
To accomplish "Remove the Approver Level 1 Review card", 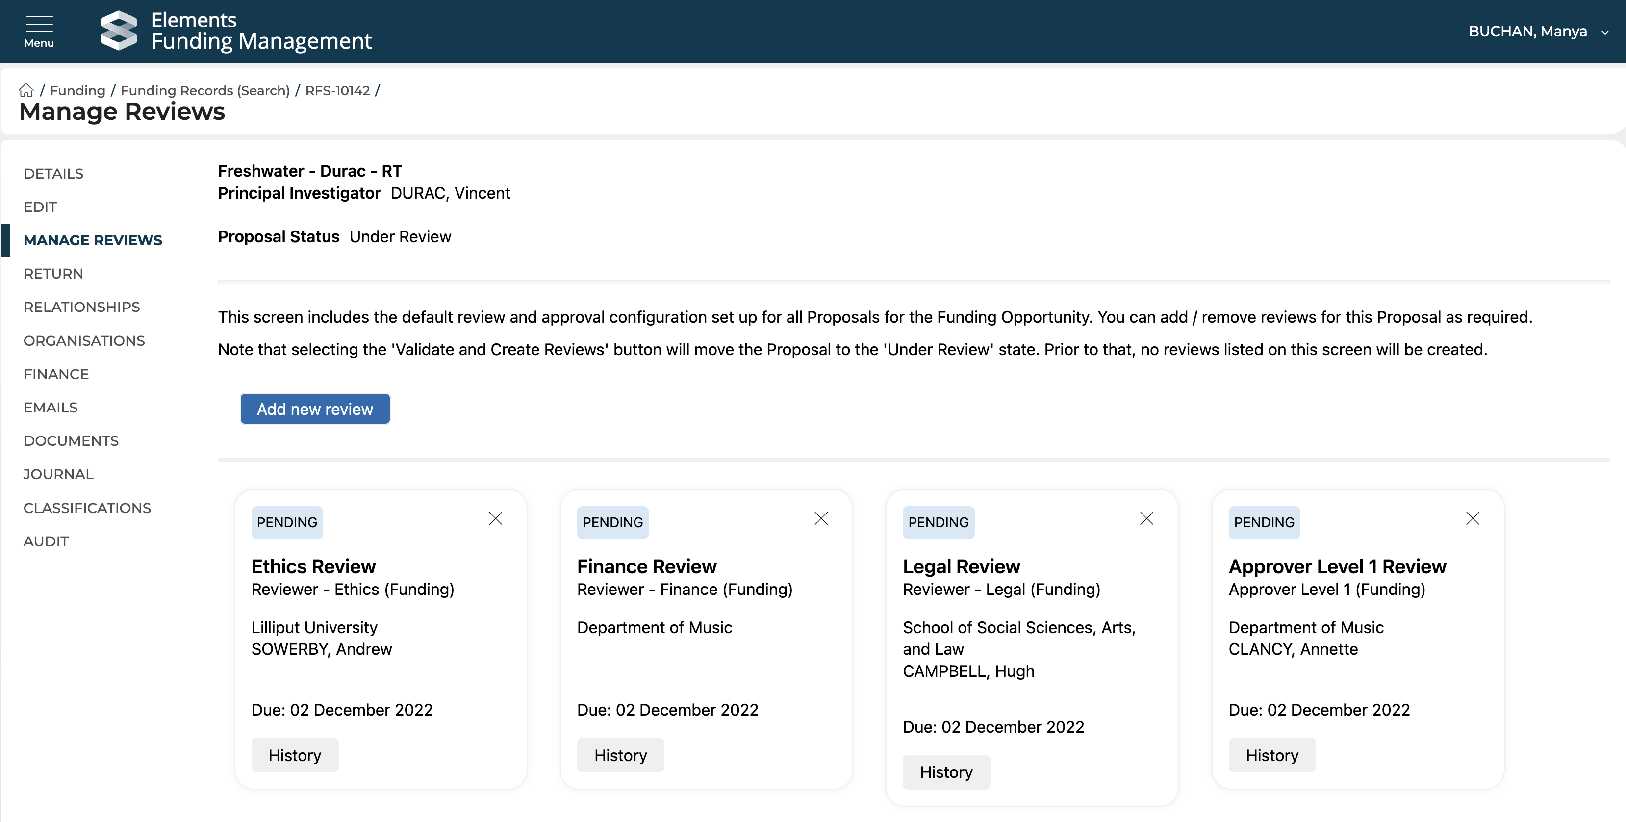I will click(1472, 518).
